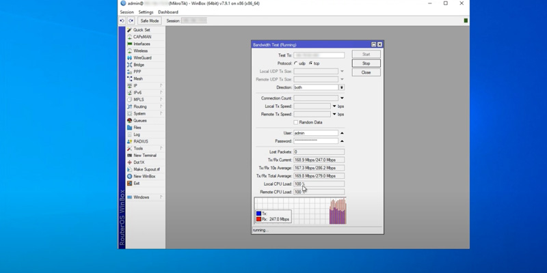Image resolution: width=547 pixels, height=273 pixels.
Task: Collapse the User field arrow
Action: (x=342, y=133)
